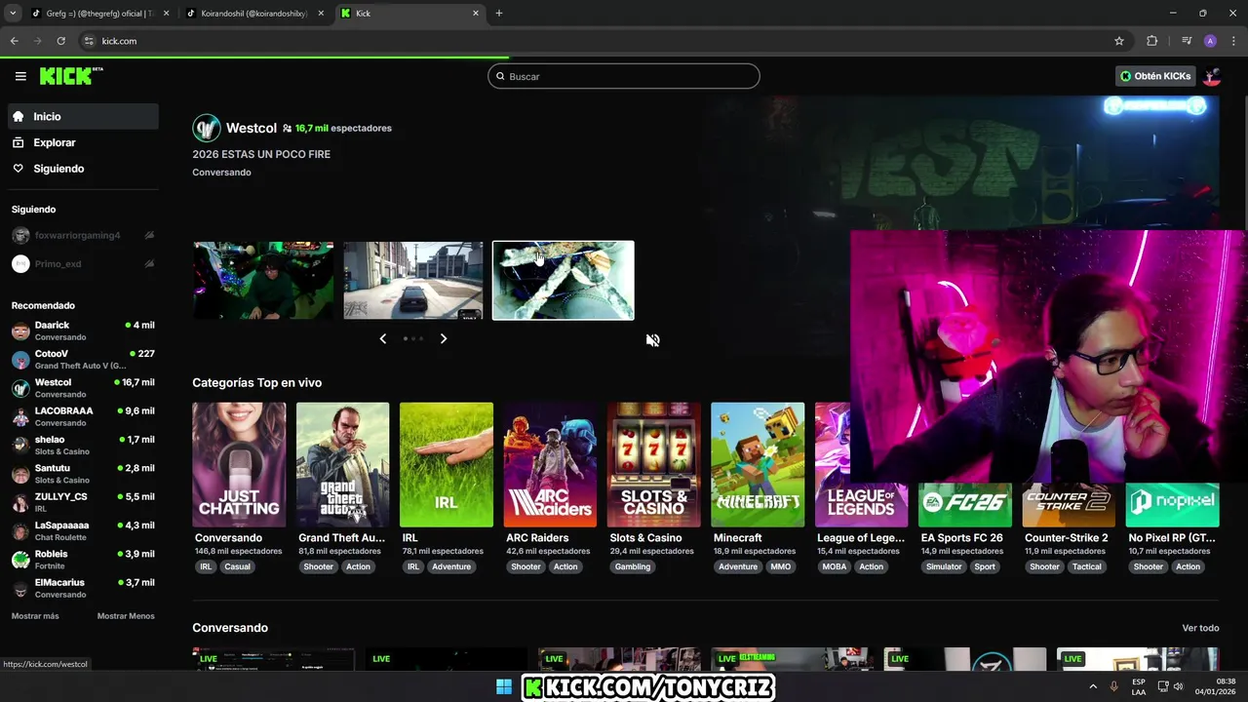Screen dimensions: 1248x702
Task: Unmute the featured stream speaker icon
Action: [x=653, y=340]
